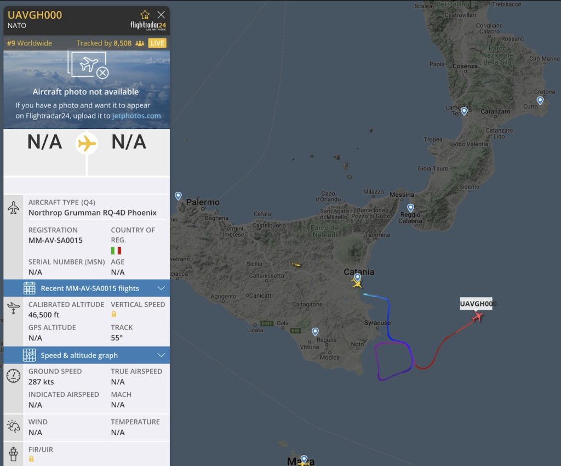561x466 pixels.
Task: Click the yellow helicopter icon over central Sicily
Action: [x=296, y=264]
